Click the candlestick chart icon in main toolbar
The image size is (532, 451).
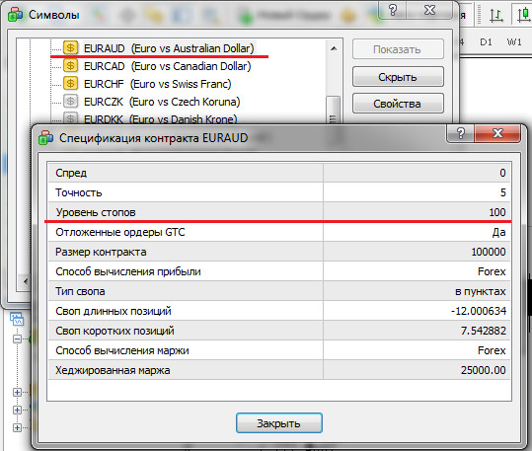(523, 16)
